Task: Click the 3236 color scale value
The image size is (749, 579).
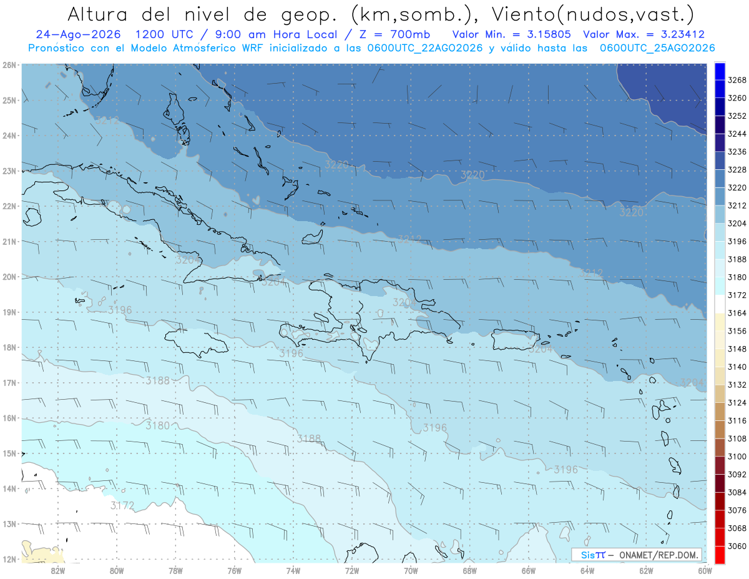Action: click(x=737, y=152)
